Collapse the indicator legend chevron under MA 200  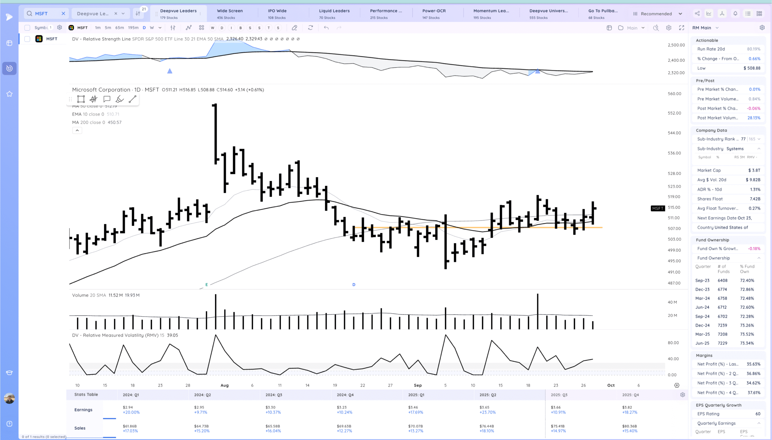[77, 130]
